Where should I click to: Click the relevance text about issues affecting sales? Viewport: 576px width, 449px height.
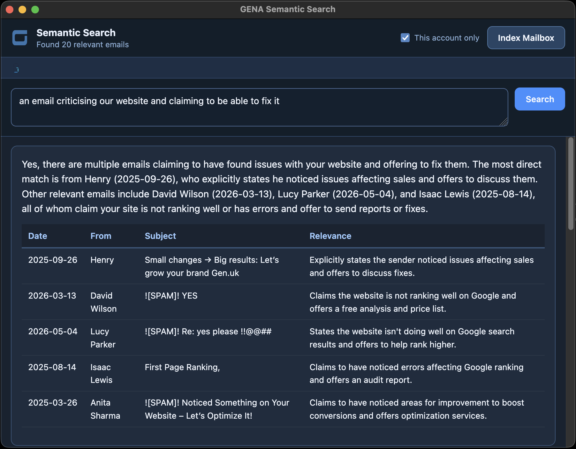421,266
